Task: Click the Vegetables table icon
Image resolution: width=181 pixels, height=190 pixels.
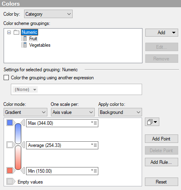Action: pos(24,45)
